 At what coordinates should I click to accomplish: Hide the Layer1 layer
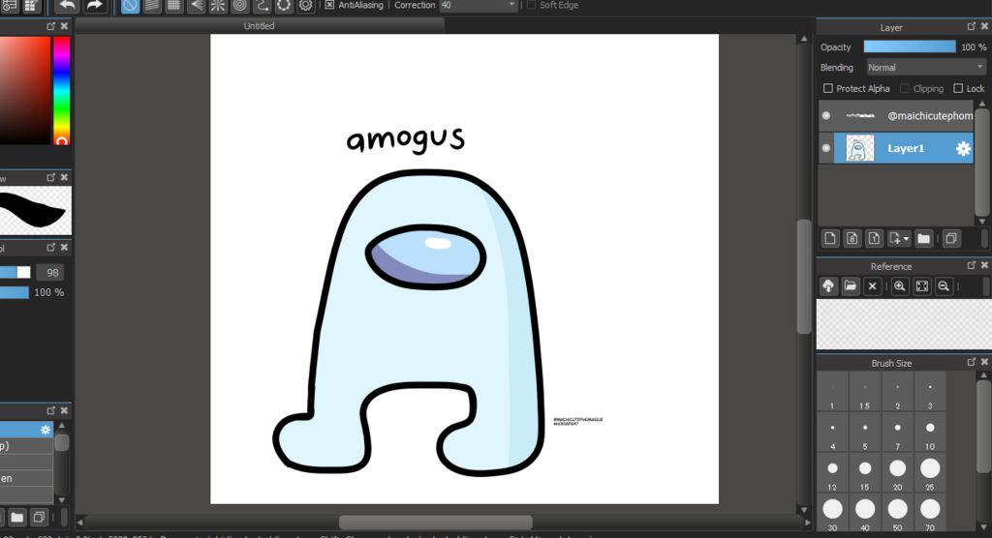click(826, 149)
